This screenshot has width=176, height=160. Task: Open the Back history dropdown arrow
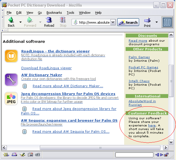coord(20,22)
